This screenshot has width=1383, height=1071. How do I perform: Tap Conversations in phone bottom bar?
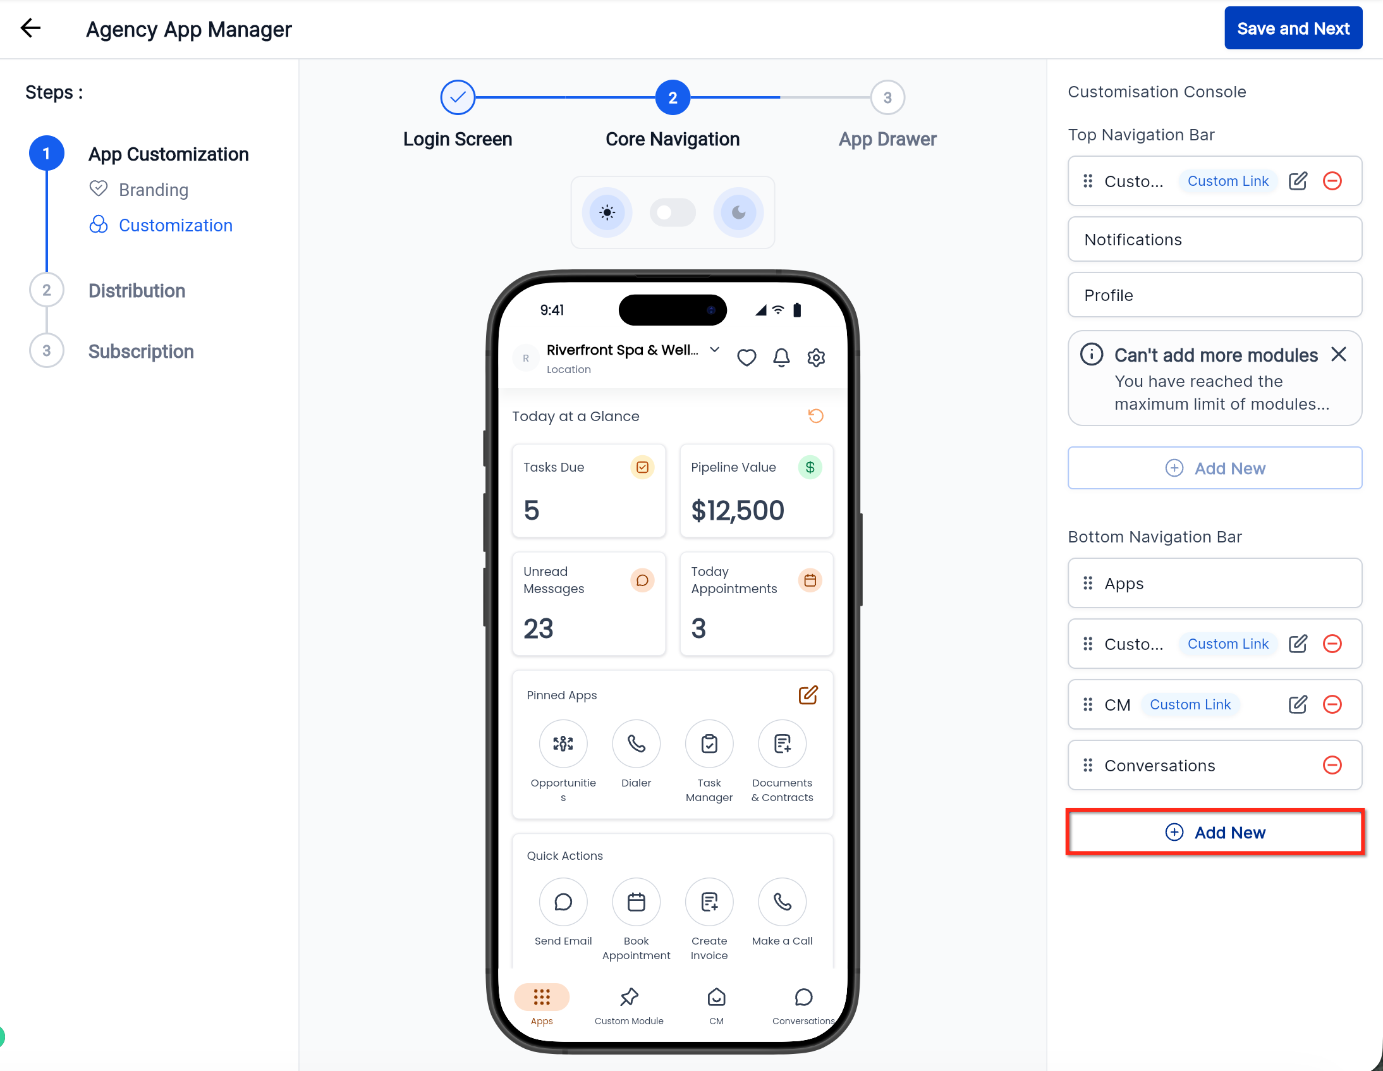803,1005
